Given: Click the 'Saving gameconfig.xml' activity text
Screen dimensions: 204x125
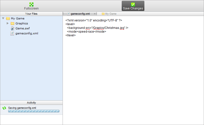Looking at the screenshot, I should (x=22, y=108).
